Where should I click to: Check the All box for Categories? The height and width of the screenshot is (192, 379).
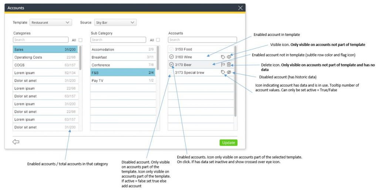[x=80, y=40]
